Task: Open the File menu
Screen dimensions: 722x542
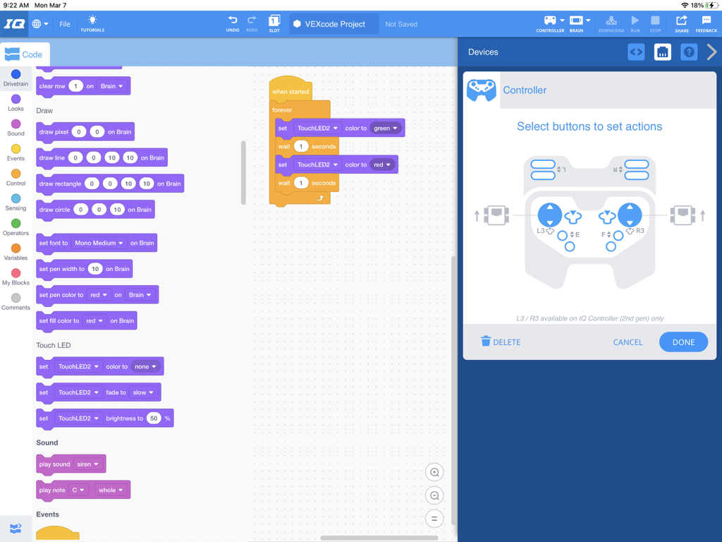Action: click(x=64, y=23)
